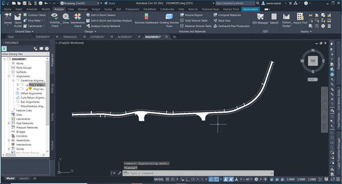The height and width of the screenshot is (184, 342).
Task: Open the TRIANGLES drawing tab
Action: click(x=70, y=37)
